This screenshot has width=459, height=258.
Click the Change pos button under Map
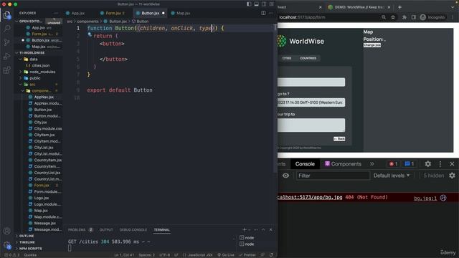372,45
